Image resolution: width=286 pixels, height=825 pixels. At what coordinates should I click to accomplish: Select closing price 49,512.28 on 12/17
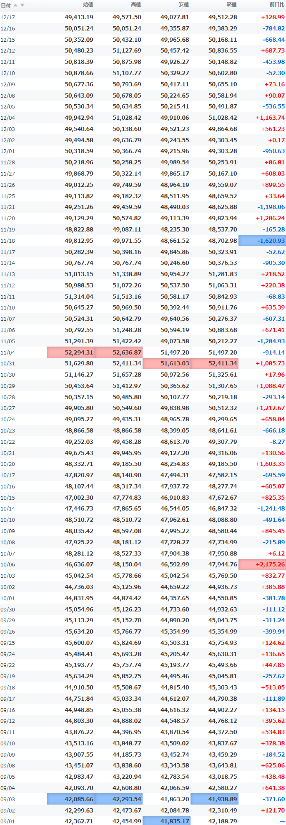[x=223, y=17]
